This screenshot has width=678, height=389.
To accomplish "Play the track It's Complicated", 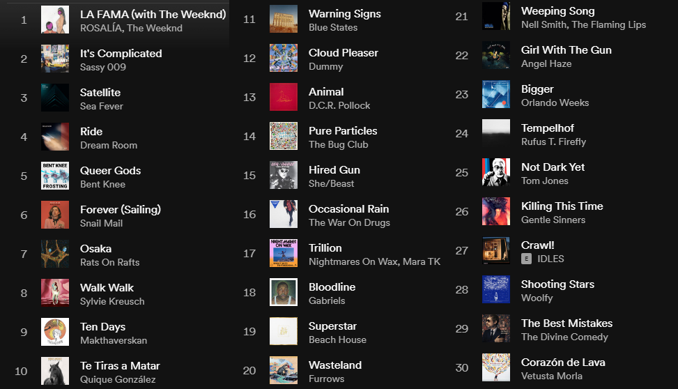I will pos(121,54).
